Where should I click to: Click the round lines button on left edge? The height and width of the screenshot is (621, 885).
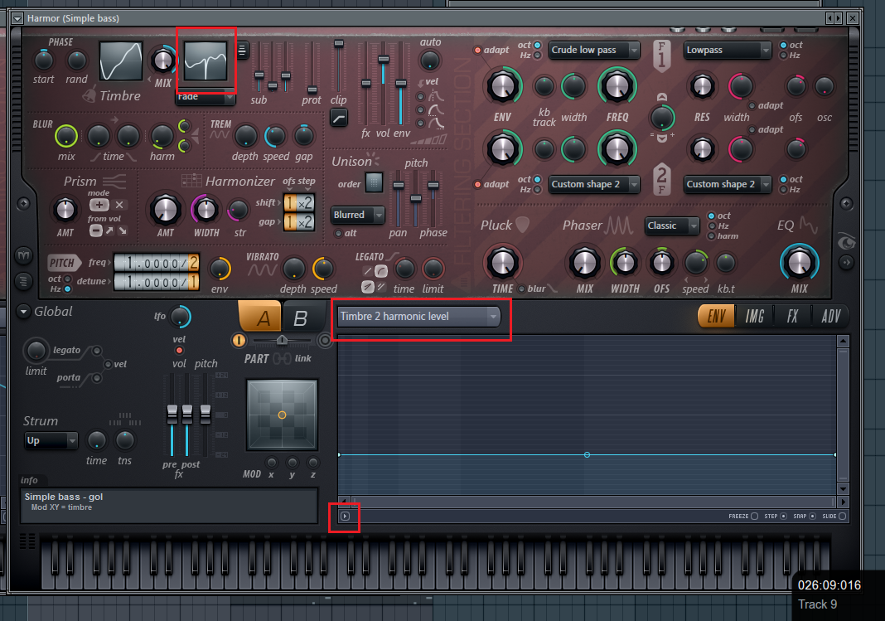point(23,280)
